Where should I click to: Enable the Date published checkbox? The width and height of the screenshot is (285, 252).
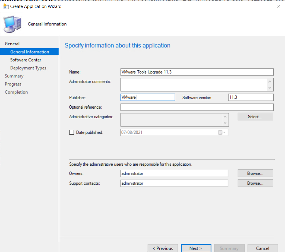point(71,132)
